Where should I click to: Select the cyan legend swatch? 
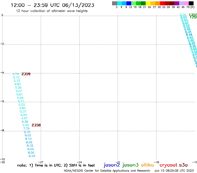point(120,3)
